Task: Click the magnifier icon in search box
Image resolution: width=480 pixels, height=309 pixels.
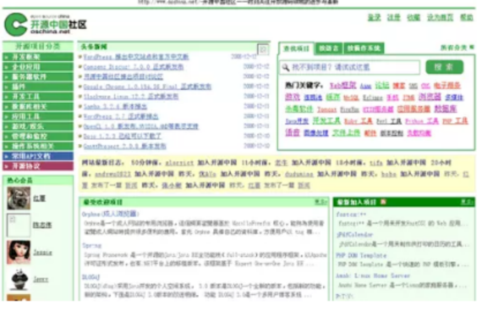Action: point(285,67)
